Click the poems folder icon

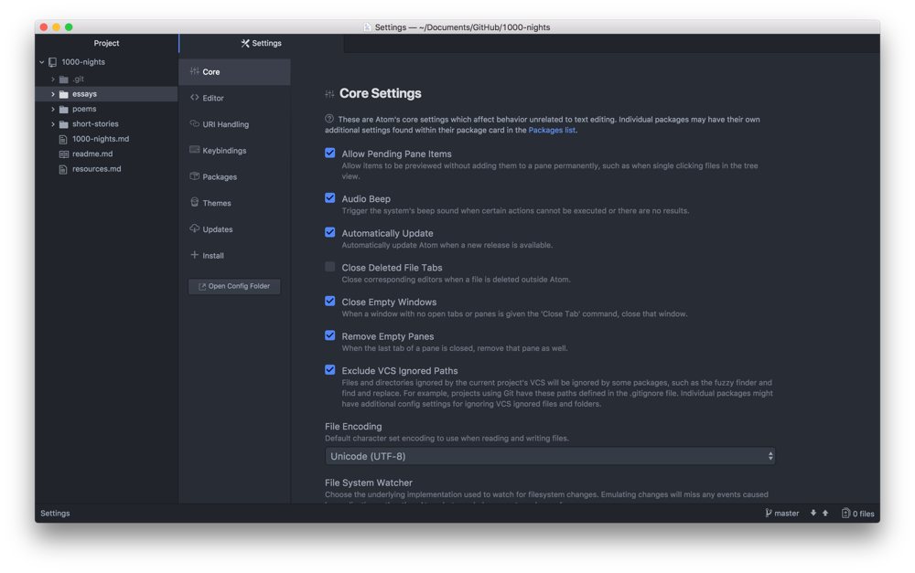pyautogui.click(x=64, y=110)
